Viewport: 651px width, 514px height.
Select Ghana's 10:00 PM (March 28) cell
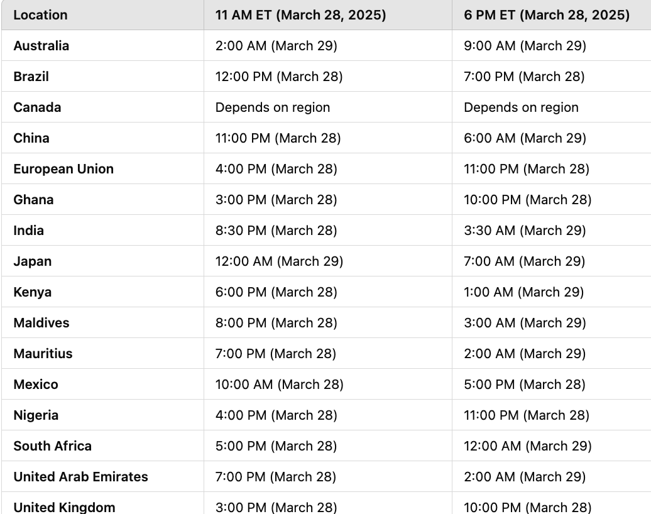[528, 199]
